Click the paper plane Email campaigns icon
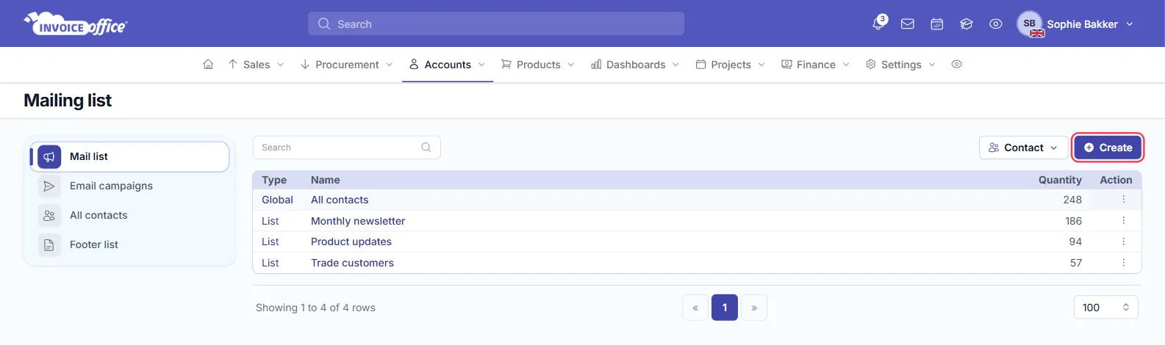 [49, 186]
